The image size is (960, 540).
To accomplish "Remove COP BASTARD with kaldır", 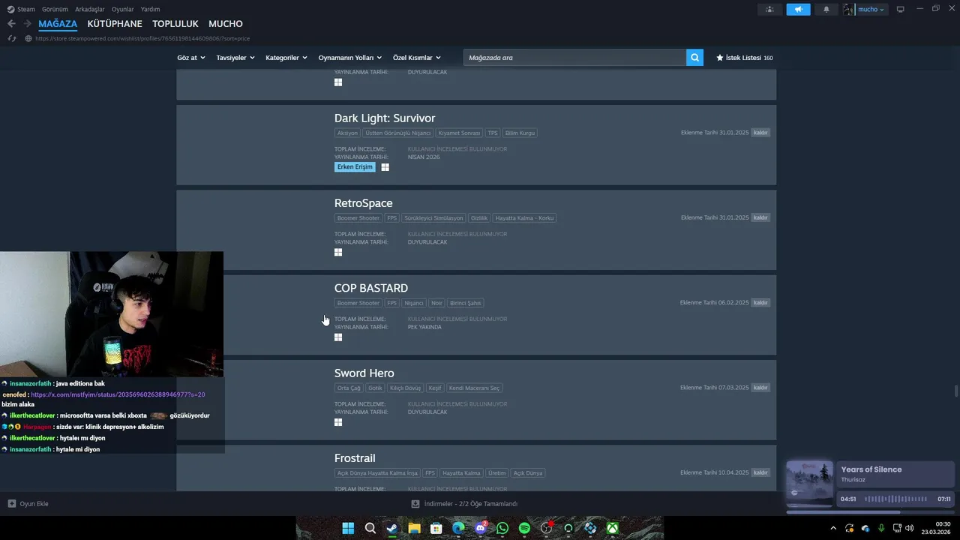I will (760, 303).
